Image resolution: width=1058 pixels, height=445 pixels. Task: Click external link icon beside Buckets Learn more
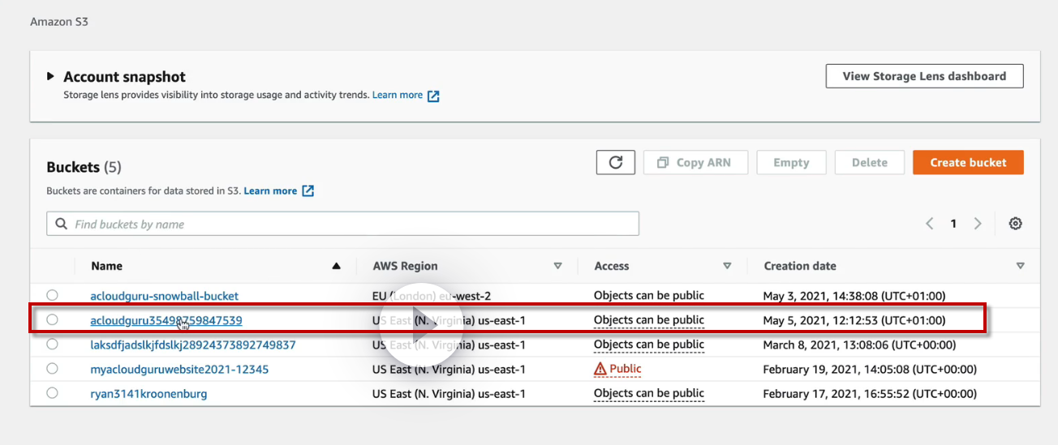pyautogui.click(x=308, y=191)
